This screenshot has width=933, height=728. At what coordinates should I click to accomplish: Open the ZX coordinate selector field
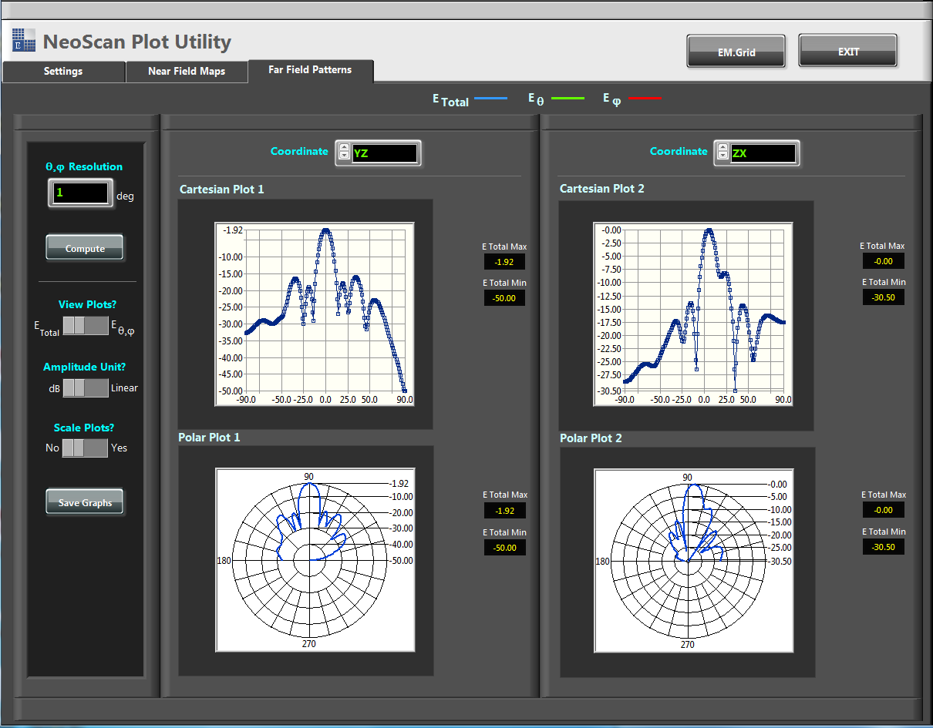[x=763, y=153]
